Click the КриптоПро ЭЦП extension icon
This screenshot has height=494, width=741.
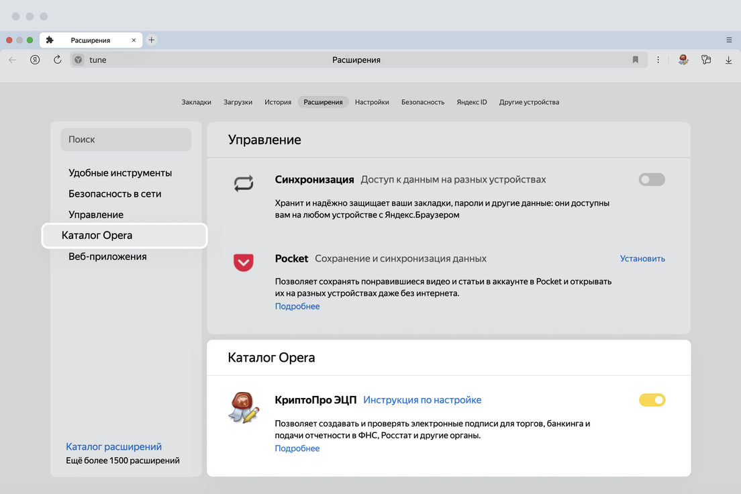point(244,407)
